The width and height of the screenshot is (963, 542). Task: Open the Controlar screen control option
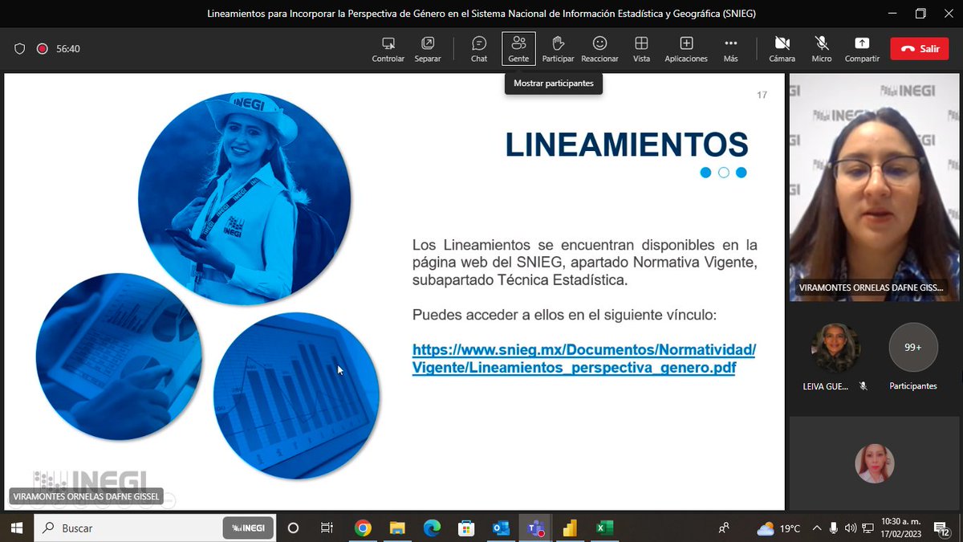[388, 49]
